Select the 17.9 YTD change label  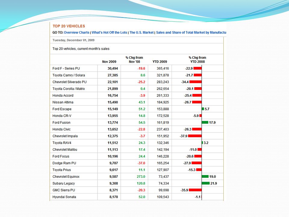click(212, 123)
